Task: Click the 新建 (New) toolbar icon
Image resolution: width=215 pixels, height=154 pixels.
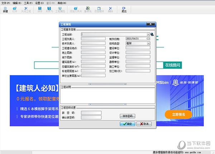Action: pos(5,9)
